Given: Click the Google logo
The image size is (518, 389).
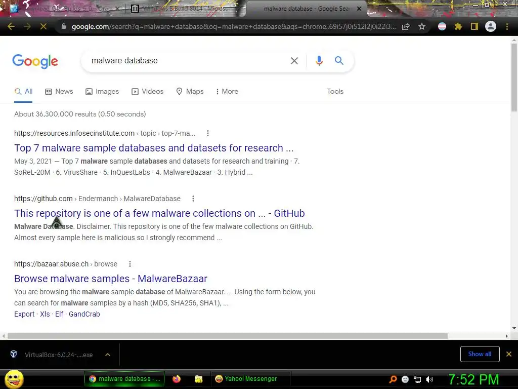Looking at the screenshot, I should (x=35, y=61).
